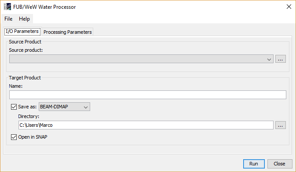Open the File menu

point(8,19)
